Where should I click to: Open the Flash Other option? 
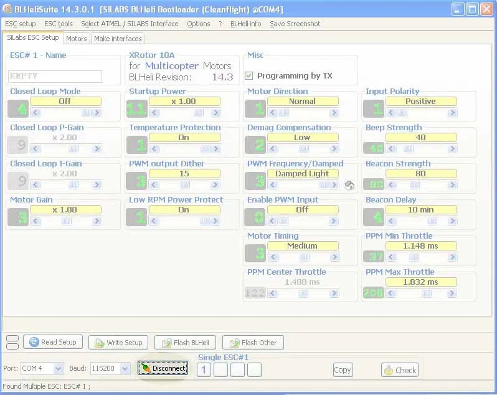(253, 342)
